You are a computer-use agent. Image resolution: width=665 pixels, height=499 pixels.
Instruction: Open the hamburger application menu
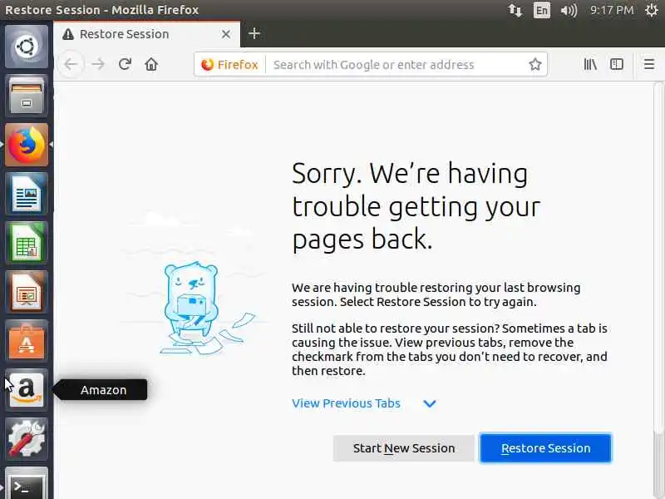click(649, 64)
